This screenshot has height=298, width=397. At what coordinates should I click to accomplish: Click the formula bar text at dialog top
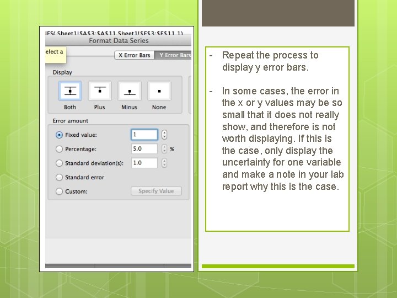click(x=114, y=33)
